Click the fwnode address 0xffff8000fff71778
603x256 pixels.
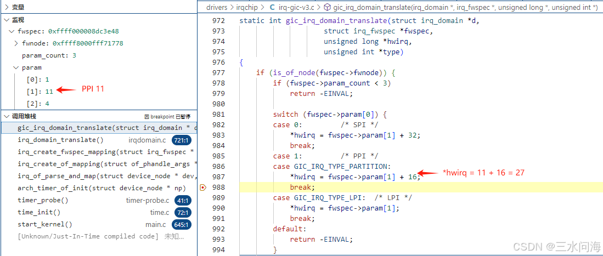[88, 43]
